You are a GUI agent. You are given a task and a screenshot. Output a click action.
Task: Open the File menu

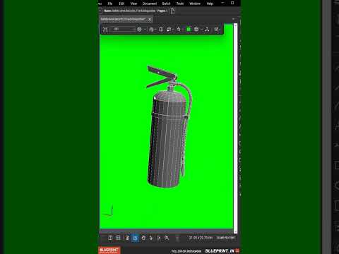click(110, 4)
